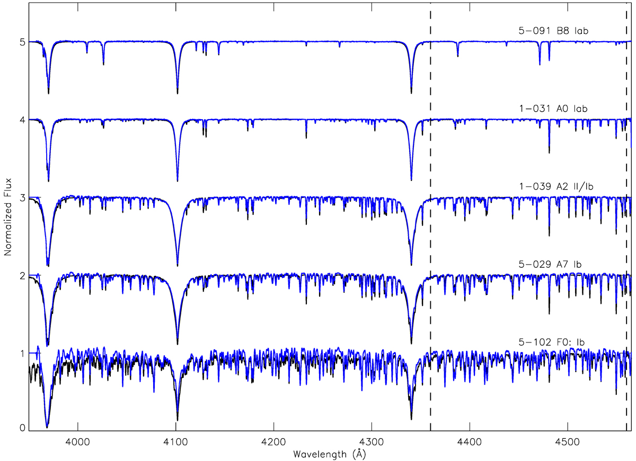
Task: Click the y-axis tick label 2
Action: point(22,275)
